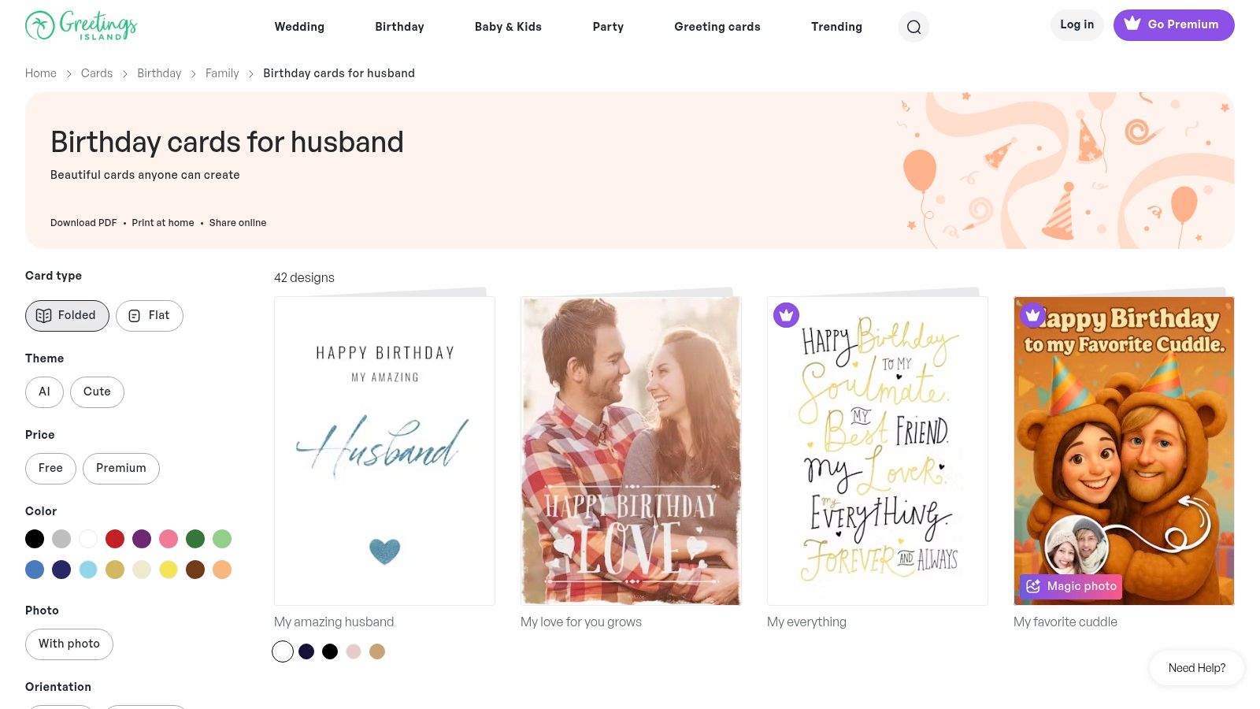Open the Birthday navigation menu

pos(399,27)
